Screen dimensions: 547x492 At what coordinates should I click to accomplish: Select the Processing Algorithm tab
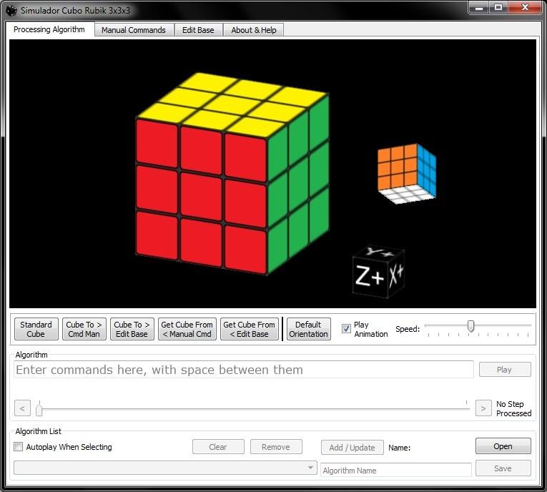pos(49,29)
